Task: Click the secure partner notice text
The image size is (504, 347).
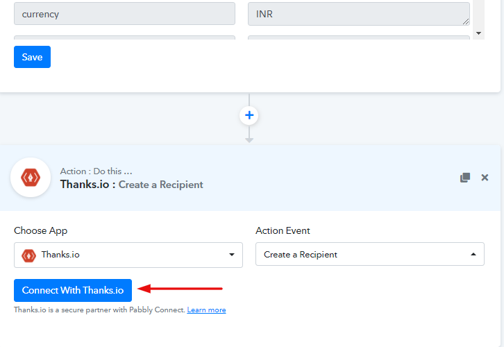Action: point(99,310)
